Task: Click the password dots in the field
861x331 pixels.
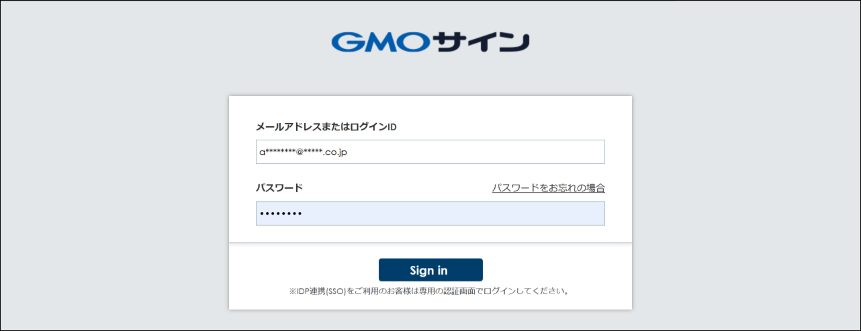Action: tap(281, 214)
